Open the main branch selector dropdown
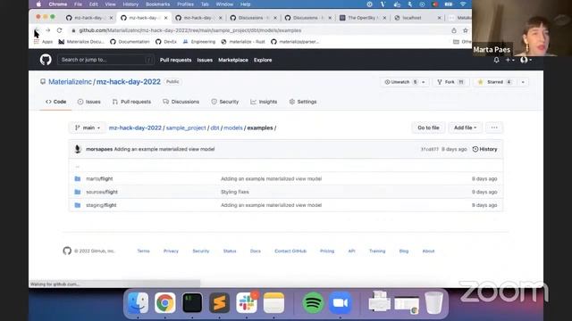Viewport: 572px width, 321px height. pyautogui.click(x=88, y=128)
